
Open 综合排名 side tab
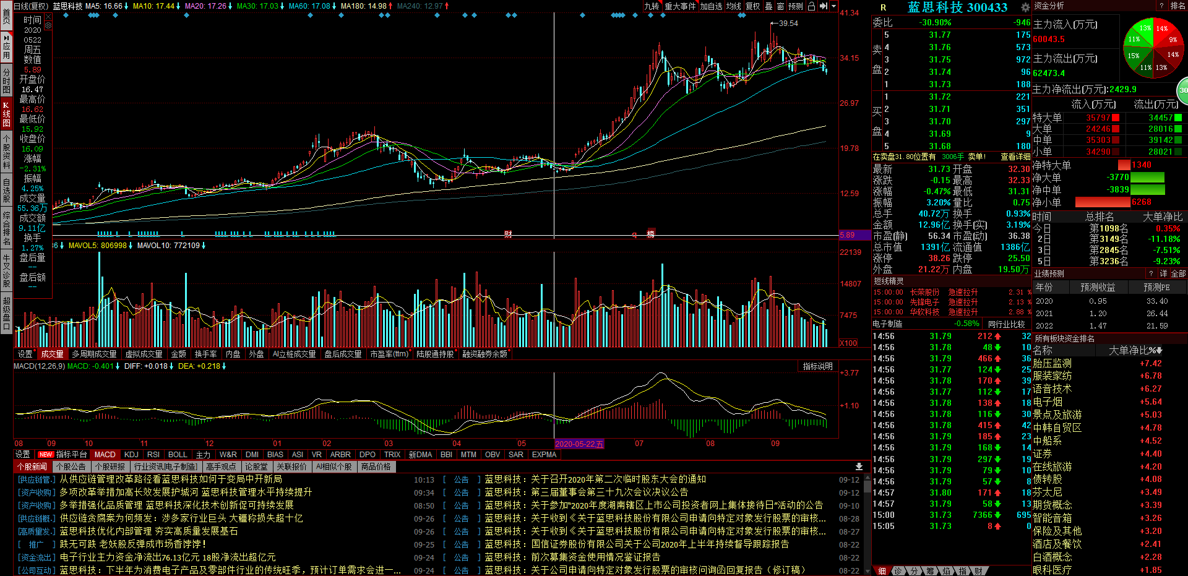[6, 229]
